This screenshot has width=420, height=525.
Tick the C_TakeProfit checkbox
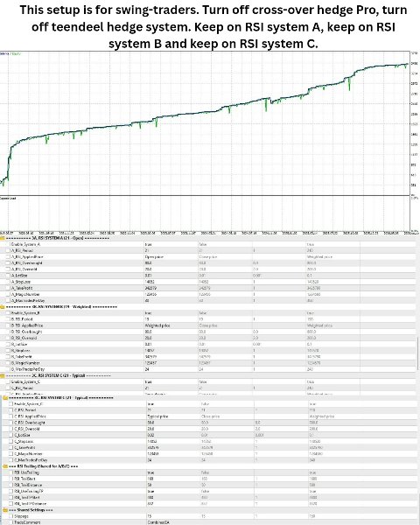(10, 448)
